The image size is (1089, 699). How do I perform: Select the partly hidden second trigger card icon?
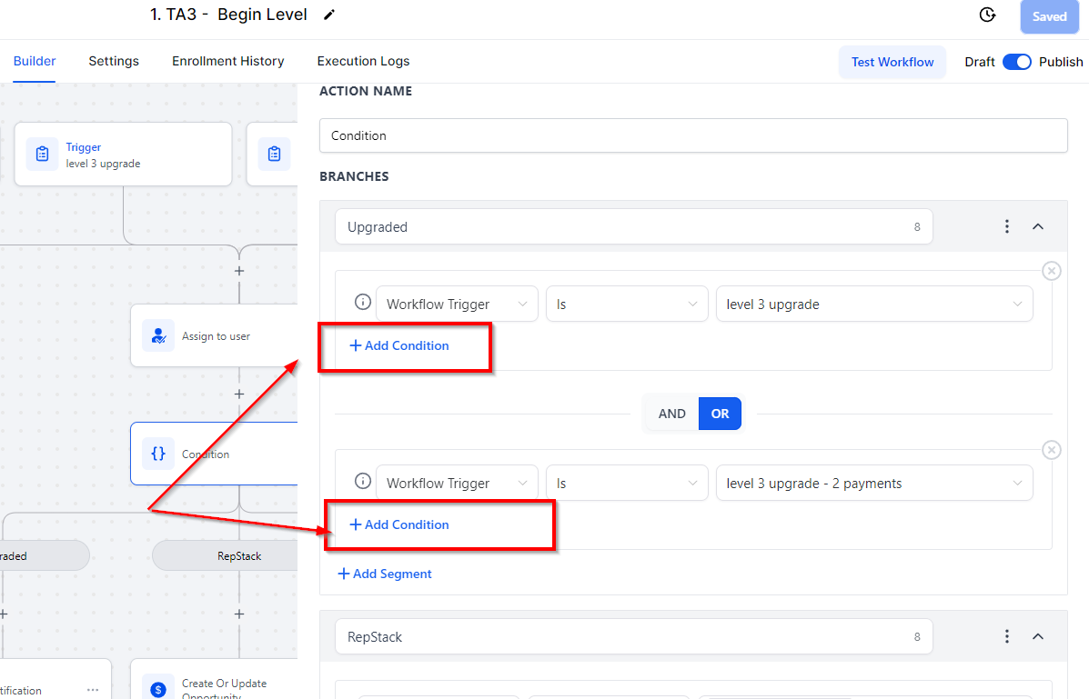pos(275,155)
